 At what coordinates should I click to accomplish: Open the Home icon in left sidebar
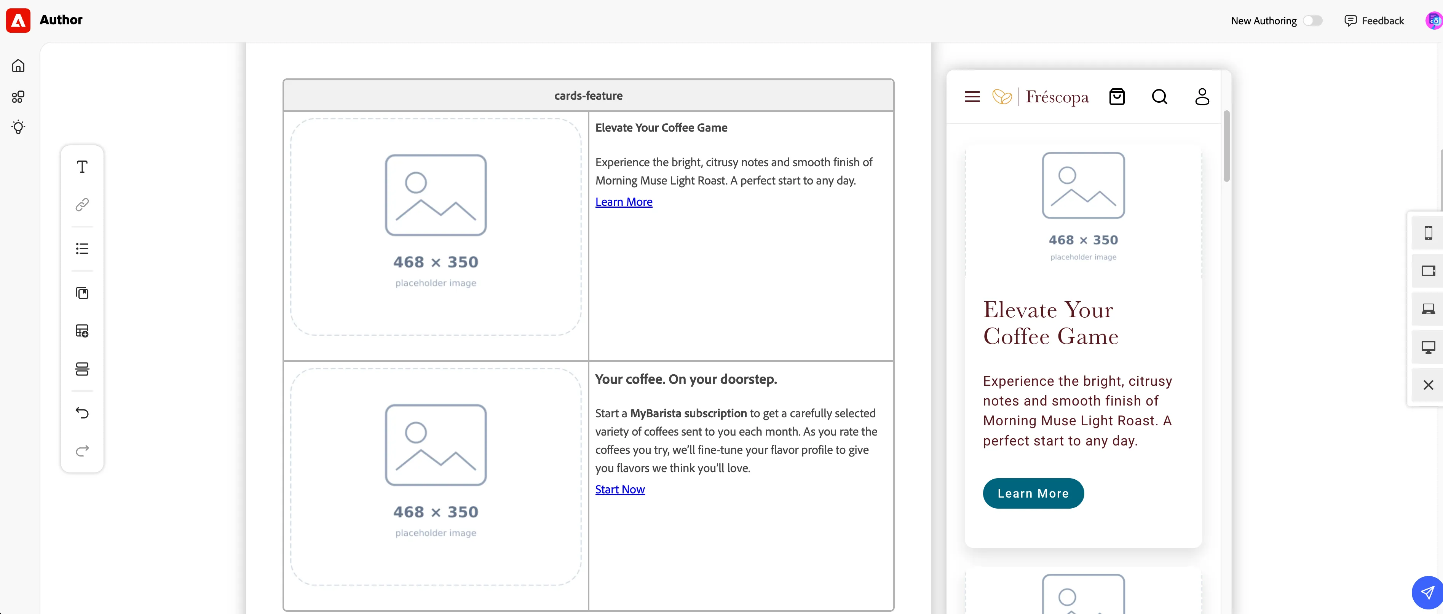[x=18, y=66]
